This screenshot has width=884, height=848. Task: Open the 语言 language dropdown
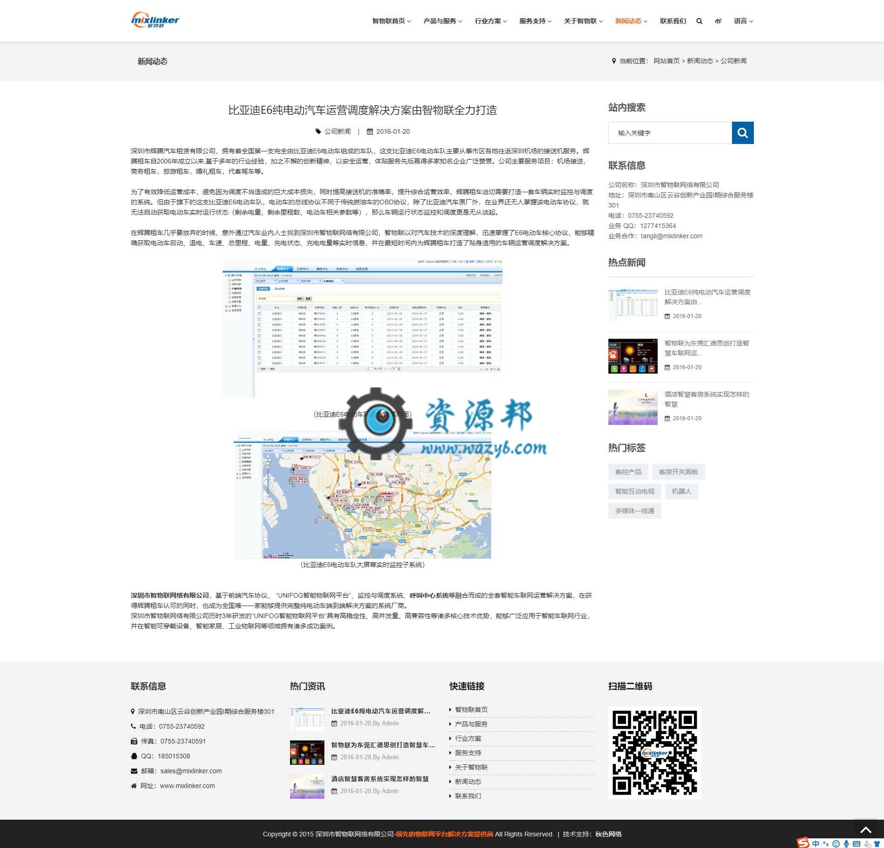(743, 21)
